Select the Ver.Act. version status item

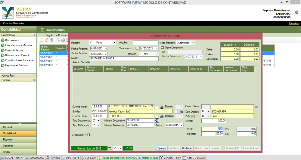tap(171, 158)
